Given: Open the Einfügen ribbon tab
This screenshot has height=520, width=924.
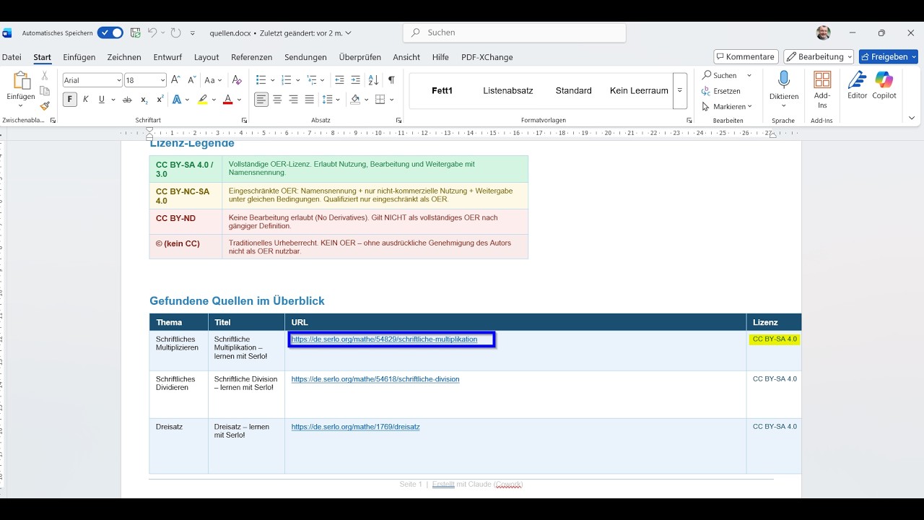Looking at the screenshot, I should (79, 58).
